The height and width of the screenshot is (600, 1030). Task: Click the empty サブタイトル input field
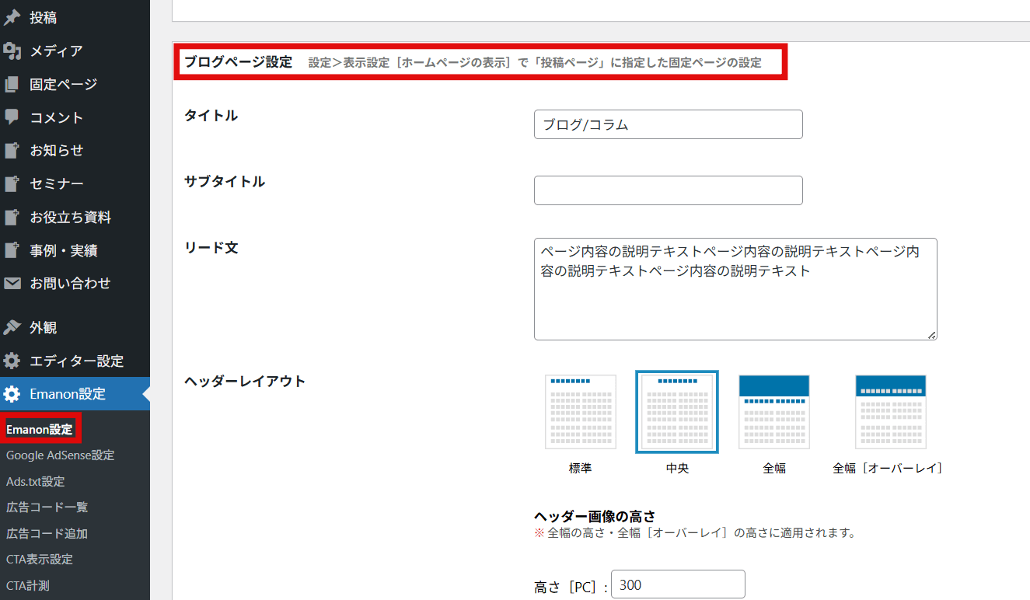click(668, 190)
